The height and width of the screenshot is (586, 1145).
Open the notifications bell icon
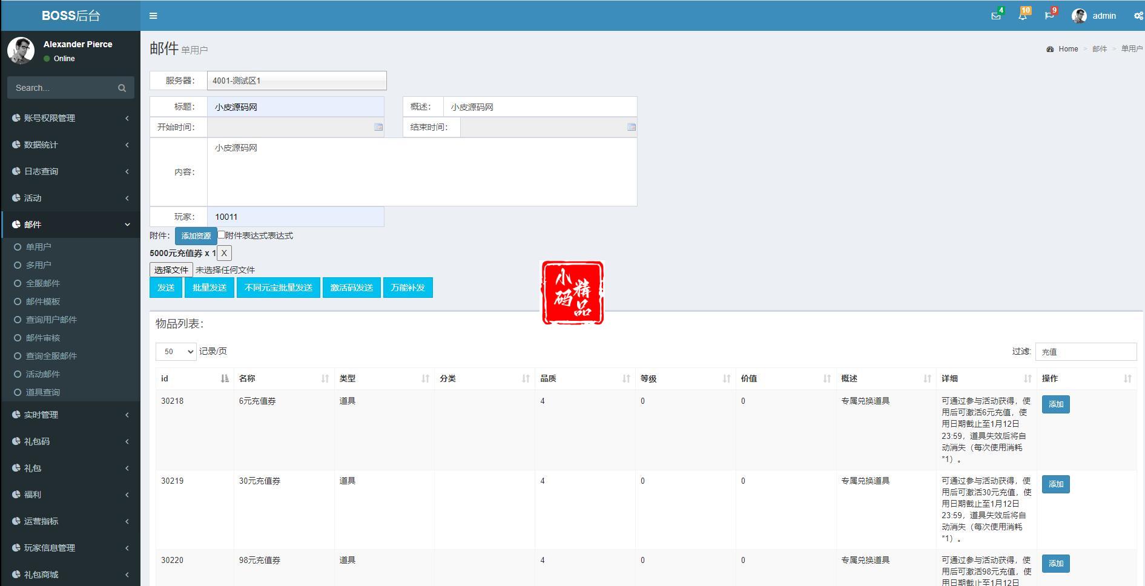pos(1023,16)
